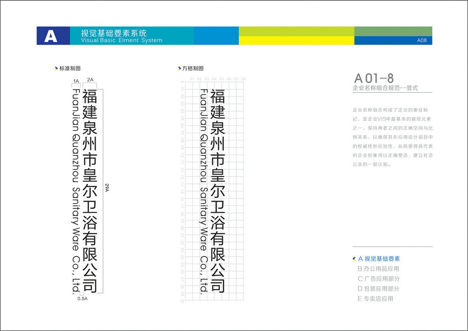Open the "B 办公用品应用" index entry
Image resolution: width=468 pixels, height=331 pixels.
pyautogui.click(x=378, y=269)
